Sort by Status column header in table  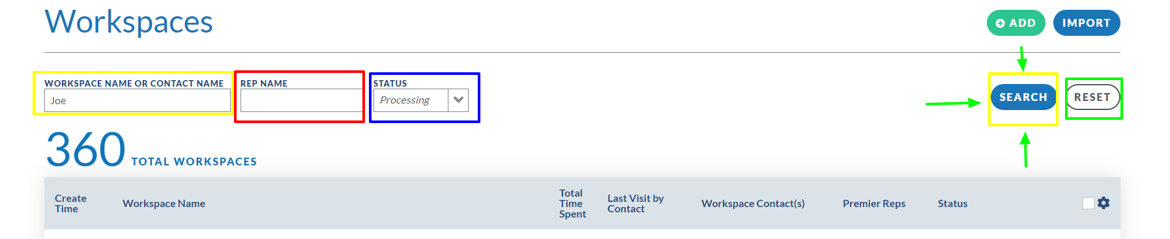pos(952,203)
